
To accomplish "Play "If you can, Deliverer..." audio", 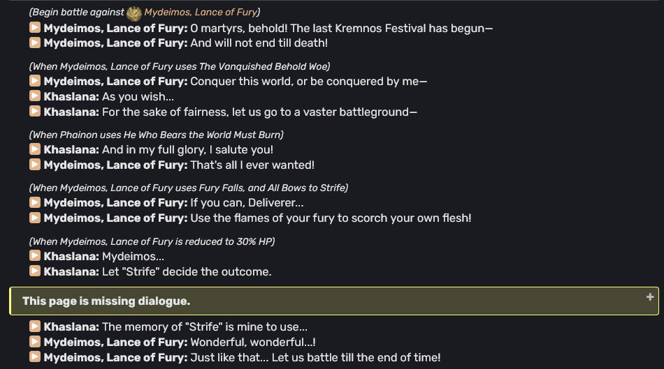I will (35, 202).
